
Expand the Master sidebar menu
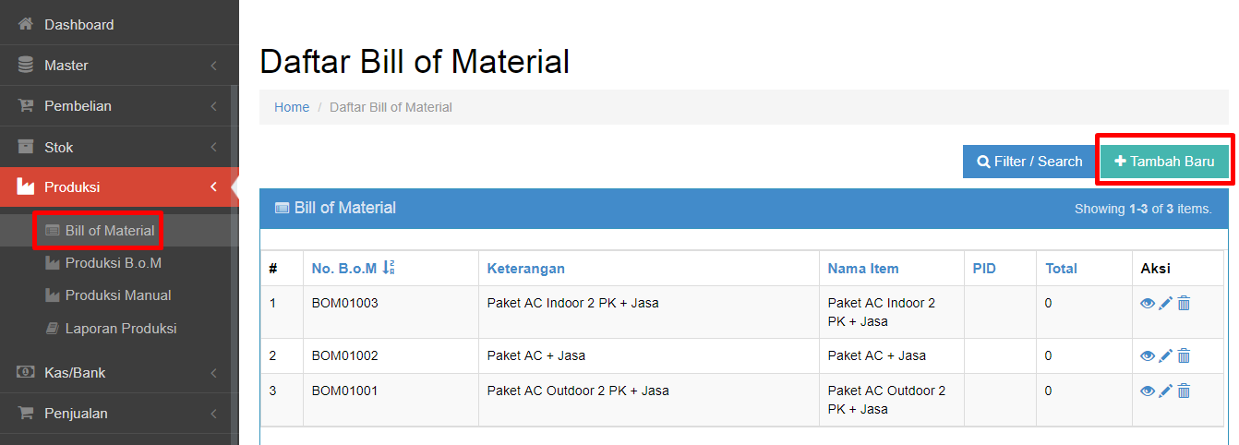(119, 66)
